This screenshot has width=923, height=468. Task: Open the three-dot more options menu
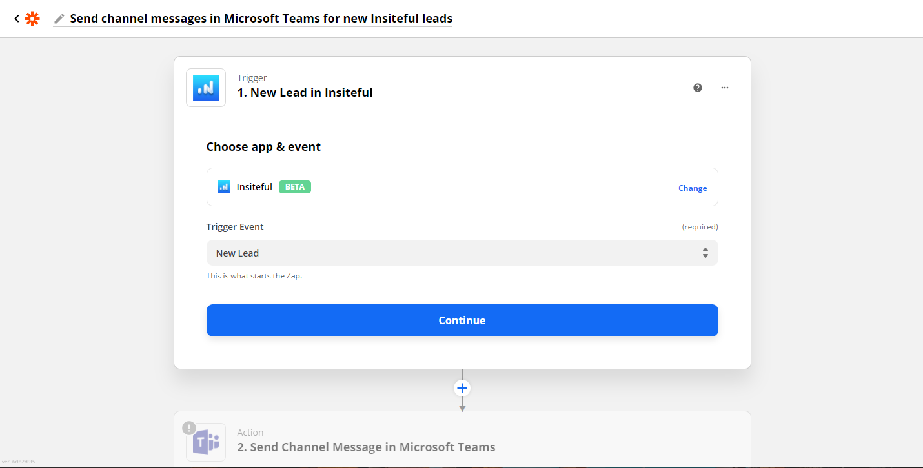pos(725,88)
